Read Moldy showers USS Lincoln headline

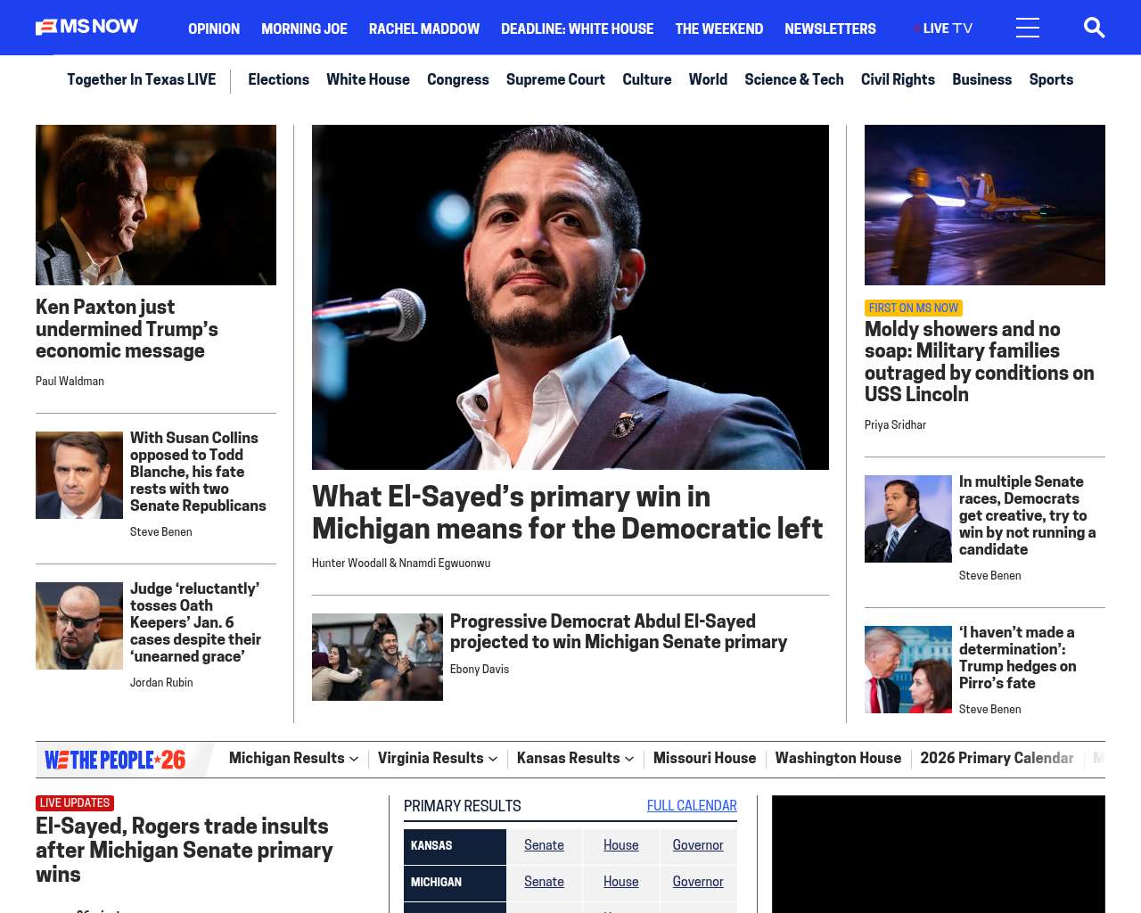pos(980,362)
